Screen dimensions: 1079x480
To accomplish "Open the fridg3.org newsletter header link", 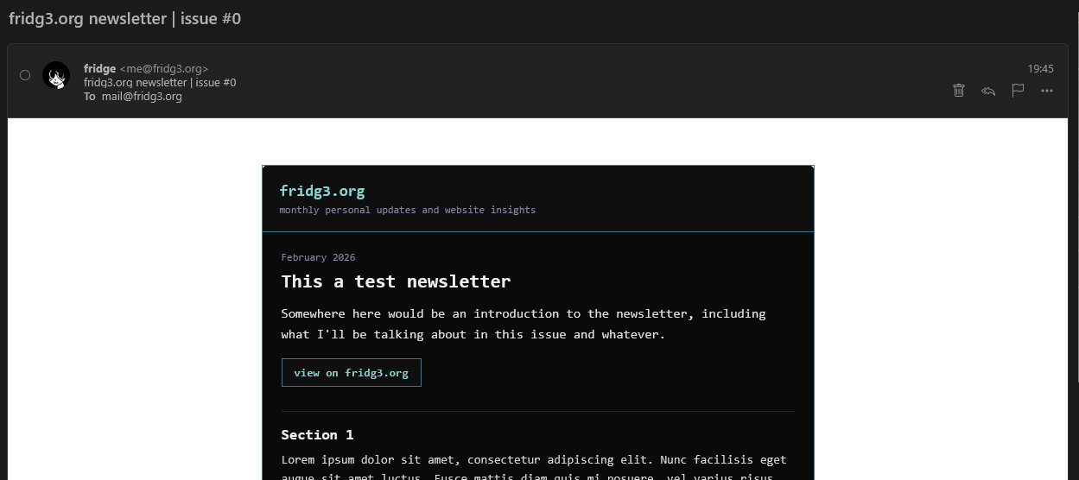I will click(x=322, y=191).
